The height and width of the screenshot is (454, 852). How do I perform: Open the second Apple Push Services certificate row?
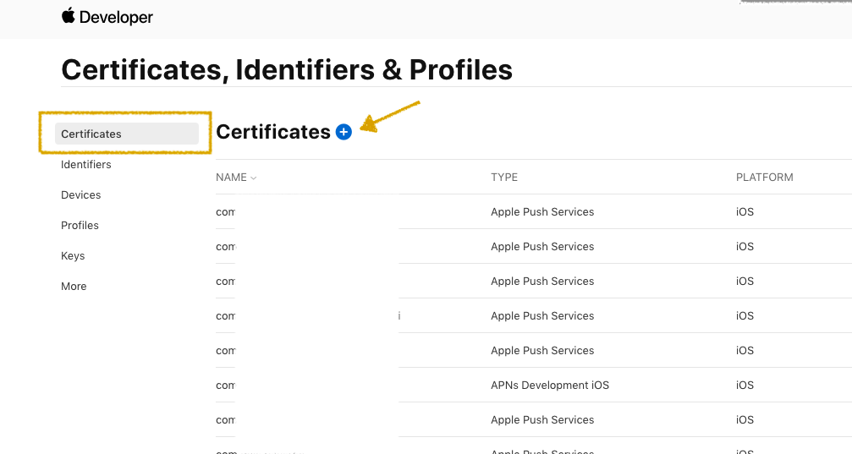[x=534, y=247]
